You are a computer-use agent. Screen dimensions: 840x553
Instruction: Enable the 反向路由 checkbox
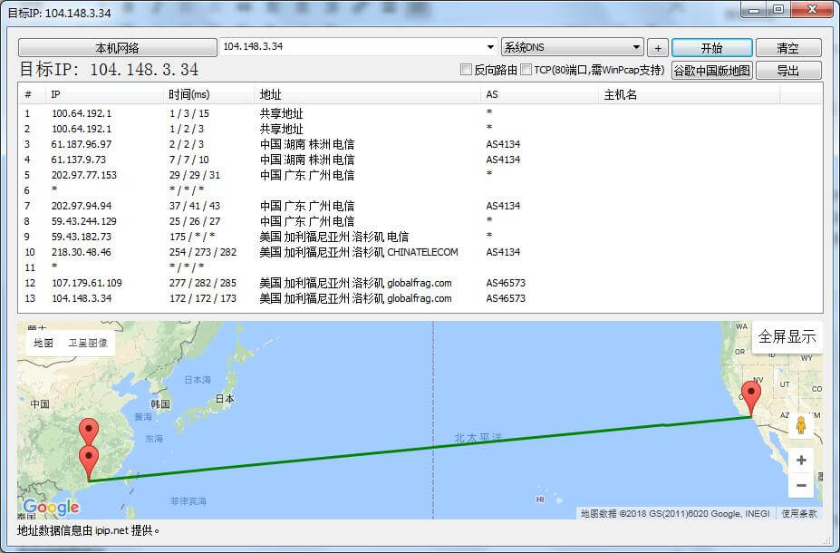[467, 70]
